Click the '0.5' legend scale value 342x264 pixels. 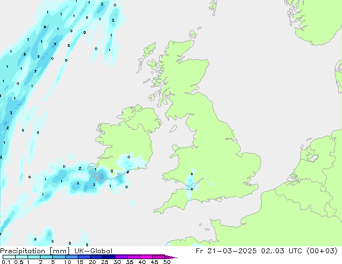(19, 262)
